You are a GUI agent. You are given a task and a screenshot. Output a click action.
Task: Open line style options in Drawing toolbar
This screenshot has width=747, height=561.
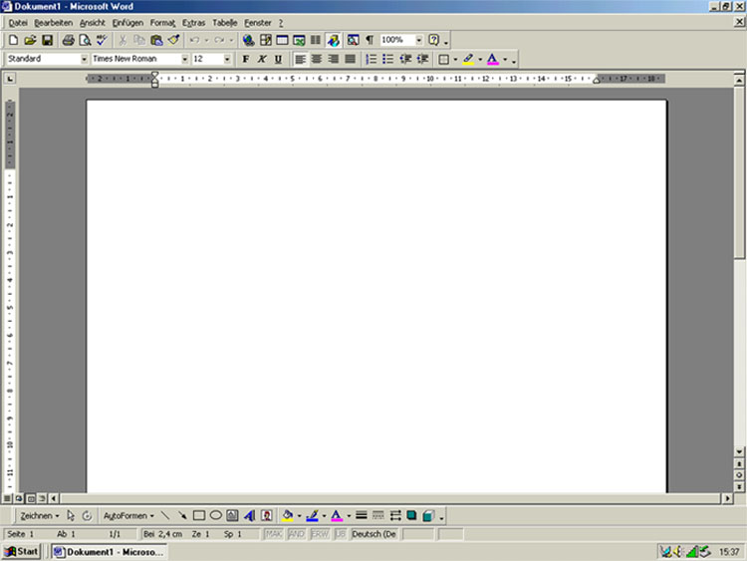(x=362, y=516)
